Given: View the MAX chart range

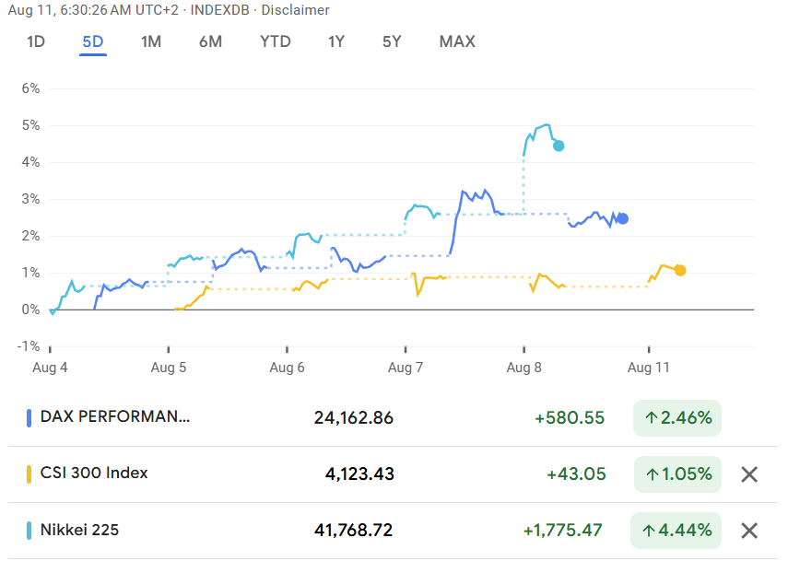Looking at the screenshot, I should pos(457,41).
